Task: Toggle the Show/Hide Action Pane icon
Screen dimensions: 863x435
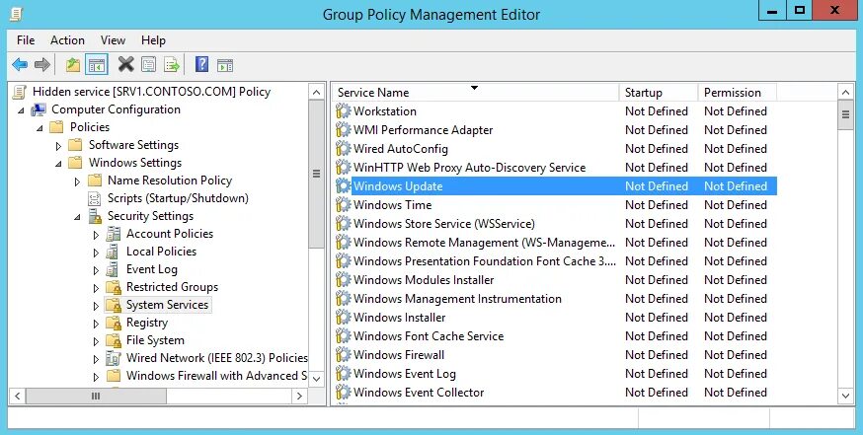Action: click(225, 65)
